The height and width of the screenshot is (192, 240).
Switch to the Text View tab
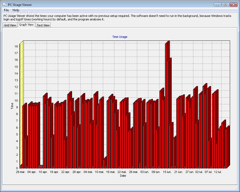43,25
